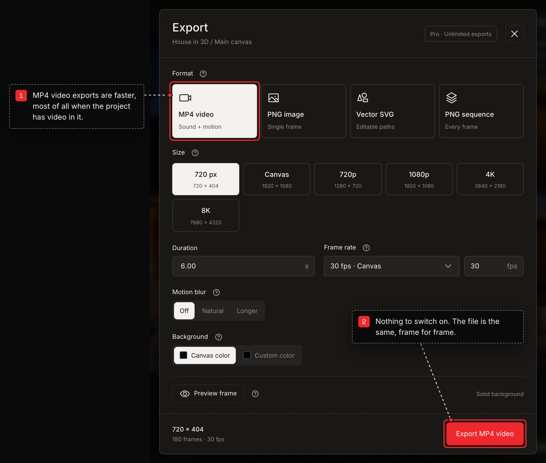Click the custom fps input field
The height and width of the screenshot is (463, 546).
point(494,266)
